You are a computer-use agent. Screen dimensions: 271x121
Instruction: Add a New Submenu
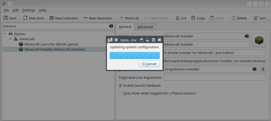[x=64, y=18]
